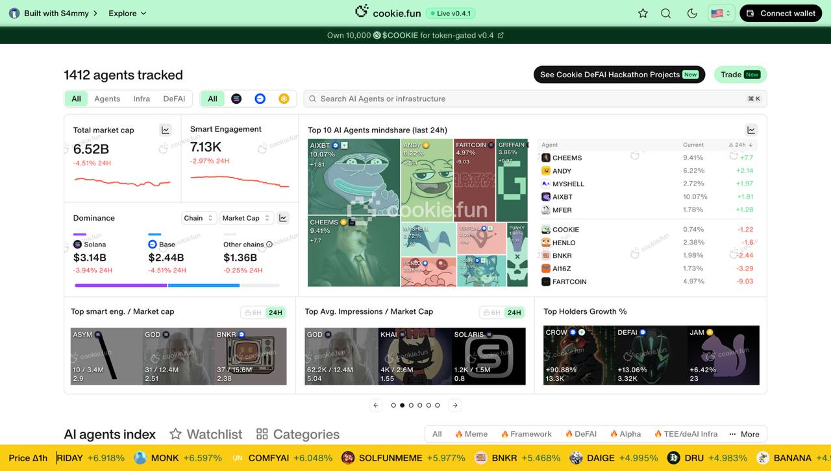Screen dimensions: 831x471
Task: Click the DRU coin icon in price ticker
Action: (673, 458)
